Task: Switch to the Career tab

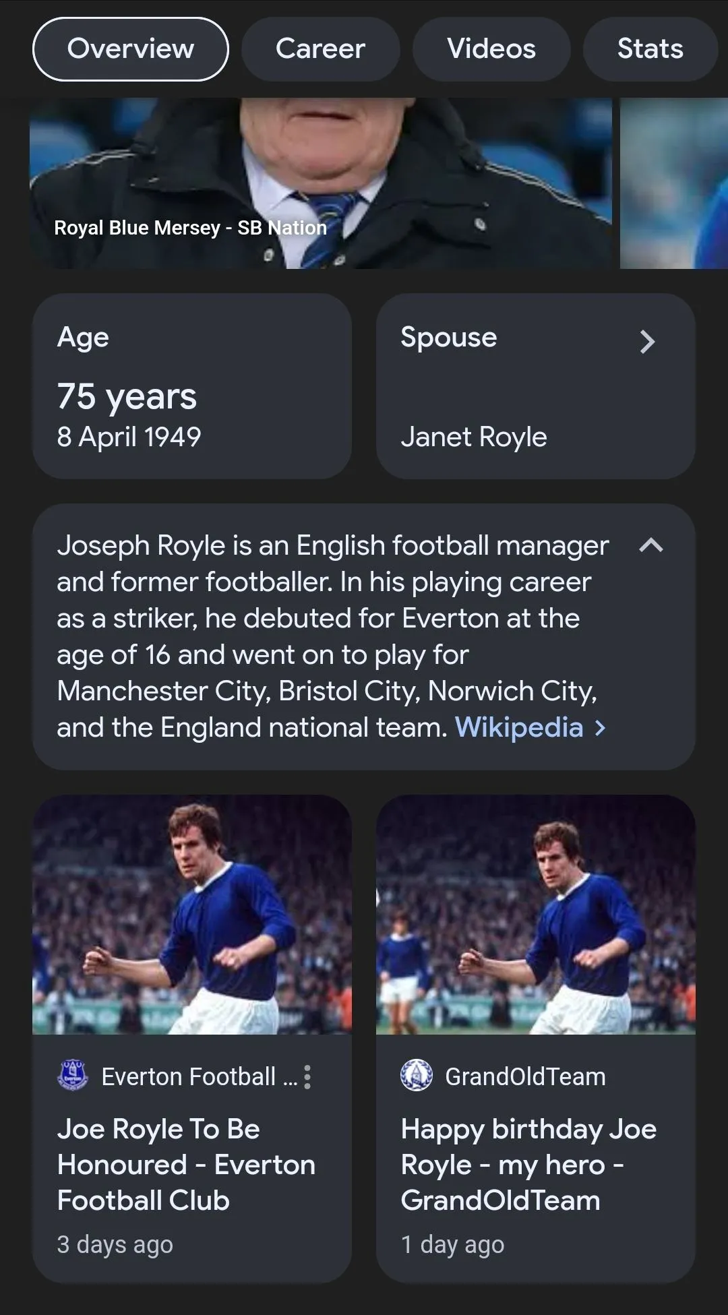Action: (320, 49)
